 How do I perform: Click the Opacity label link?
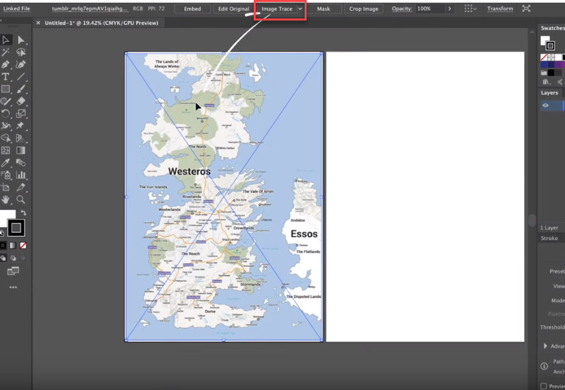click(x=402, y=9)
